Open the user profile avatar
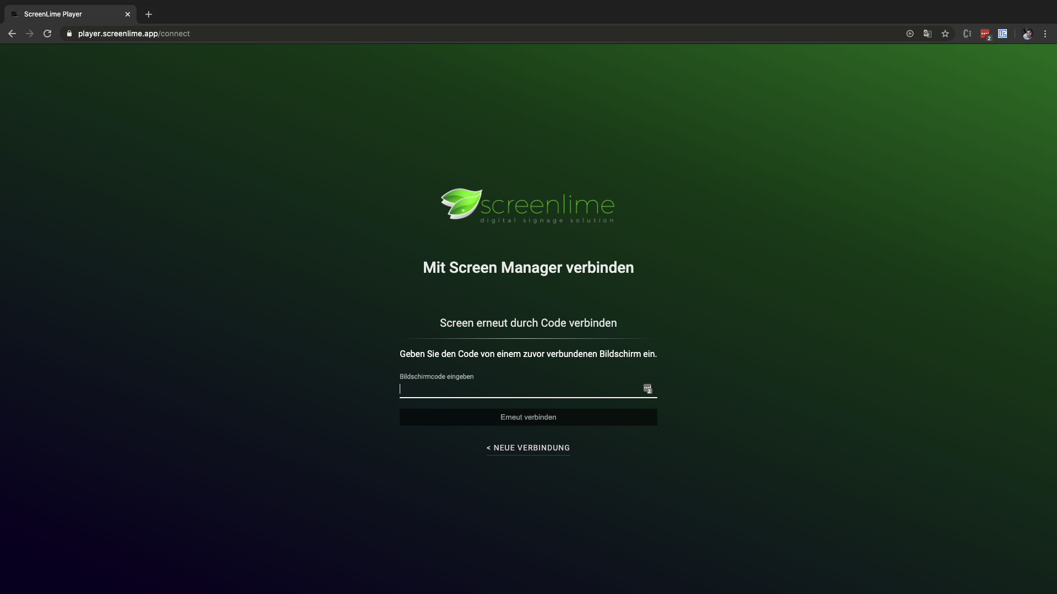The height and width of the screenshot is (594, 1057). pyautogui.click(x=1027, y=34)
